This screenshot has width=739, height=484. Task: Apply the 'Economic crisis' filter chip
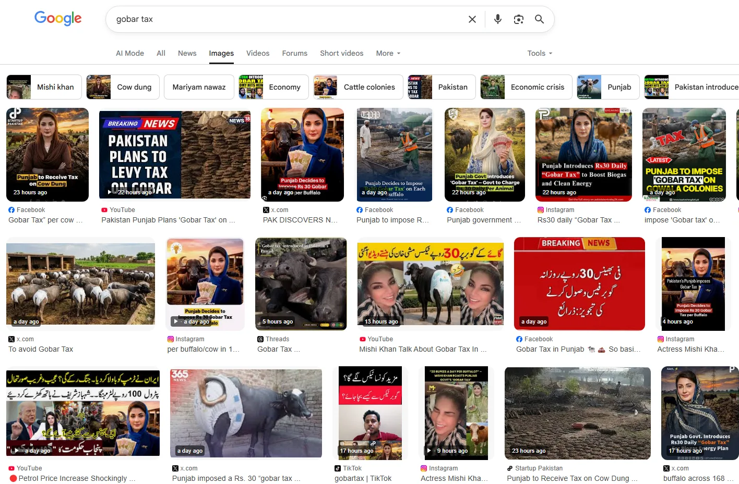point(526,87)
